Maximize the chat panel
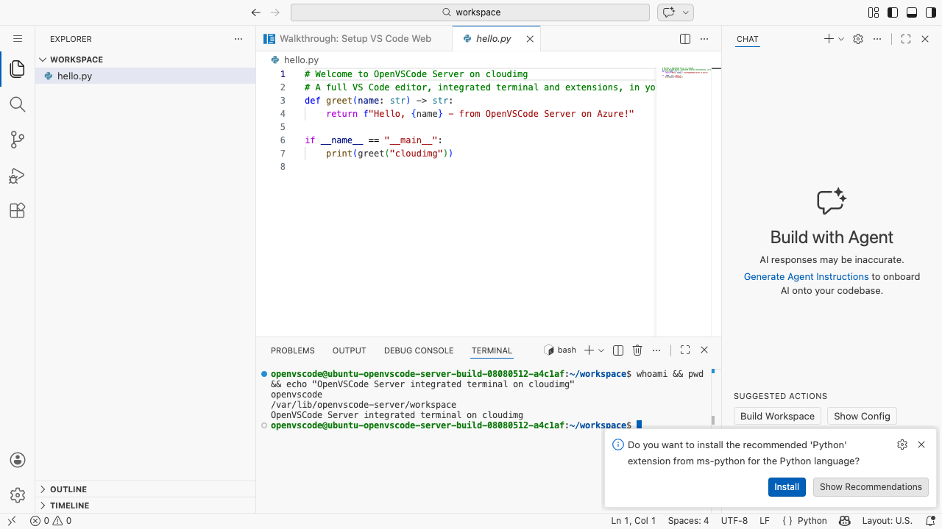 [x=906, y=39]
